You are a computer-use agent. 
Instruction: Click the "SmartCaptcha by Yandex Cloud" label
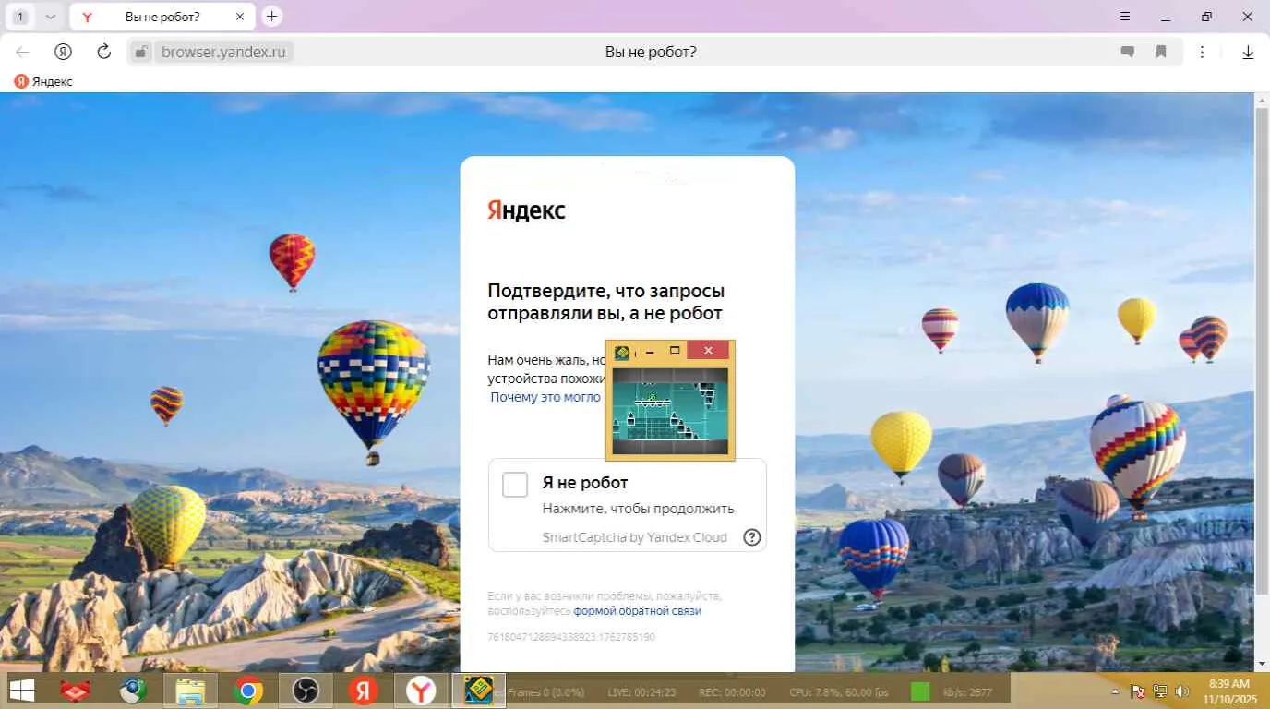tap(634, 537)
